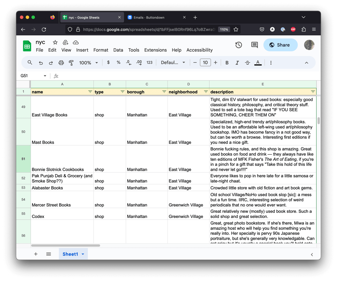Redo the last action
This screenshot has width=337, height=281.
pos(51,62)
